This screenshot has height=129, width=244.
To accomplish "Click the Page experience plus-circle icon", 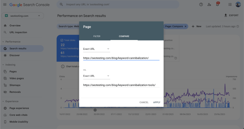I will point(5,108).
